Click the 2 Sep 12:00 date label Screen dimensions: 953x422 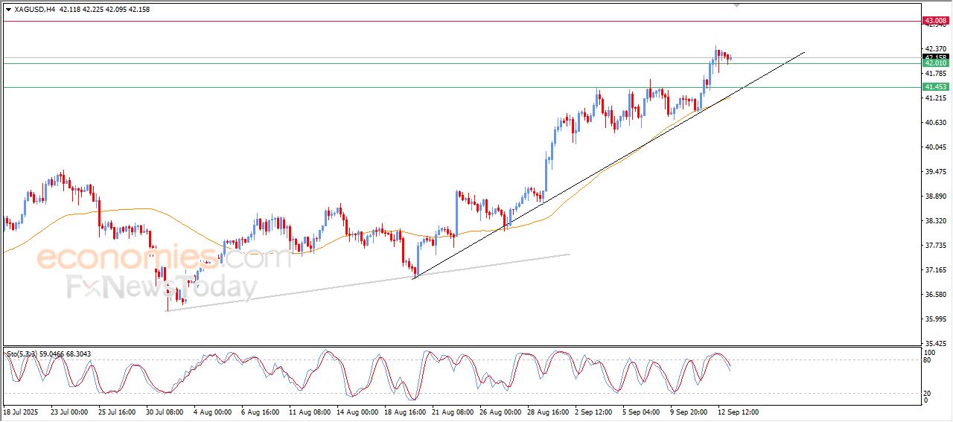coord(595,411)
